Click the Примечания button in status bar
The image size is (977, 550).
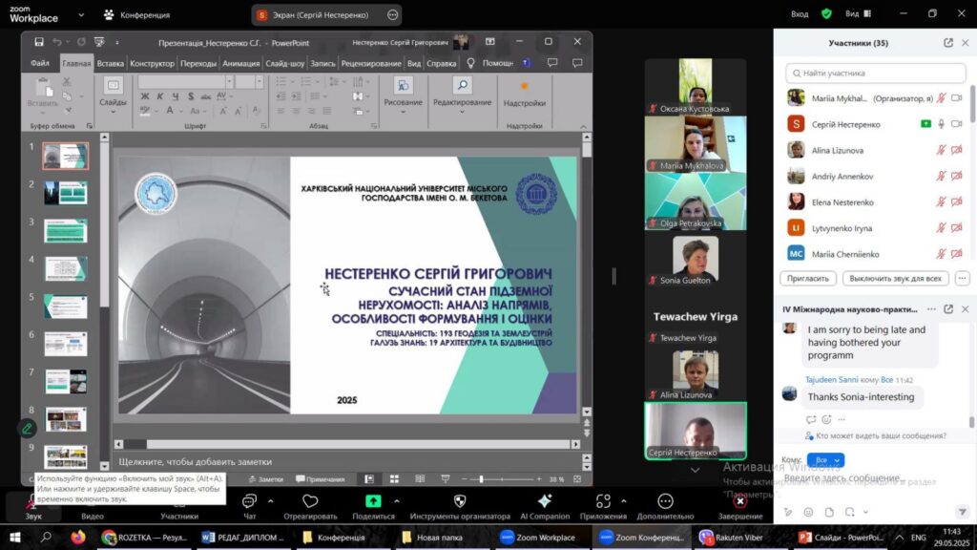(x=321, y=479)
